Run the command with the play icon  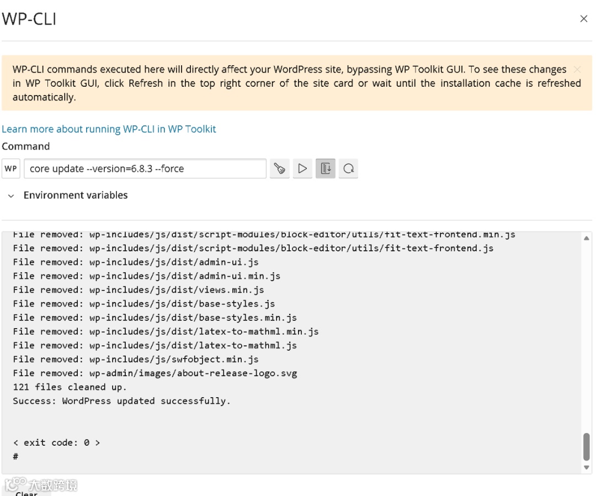302,168
